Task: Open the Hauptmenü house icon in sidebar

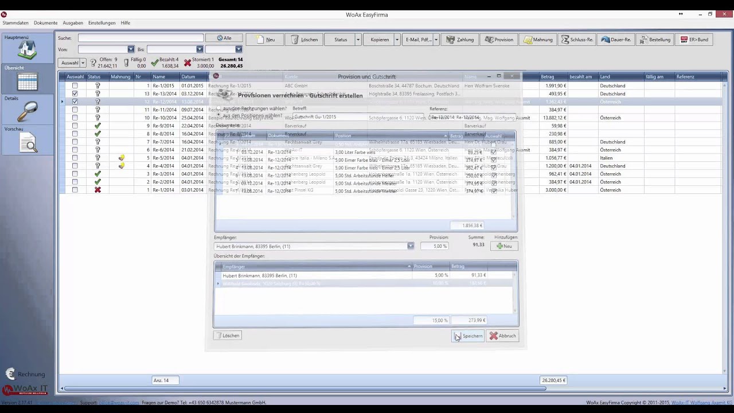Action: click(x=27, y=50)
